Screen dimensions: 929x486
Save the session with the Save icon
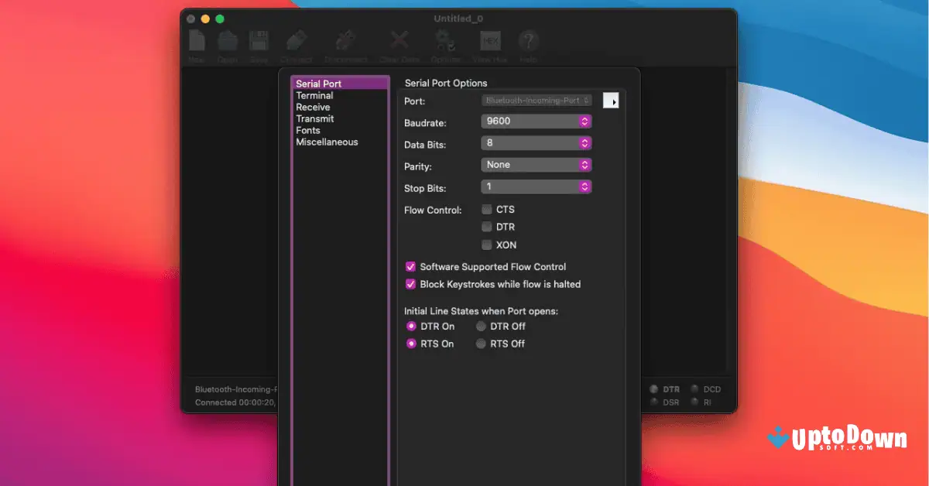pyautogui.click(x=259, y=40)
